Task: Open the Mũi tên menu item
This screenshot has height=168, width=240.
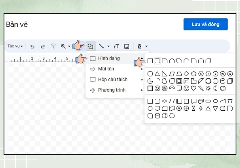Action: tap(115, 69)
